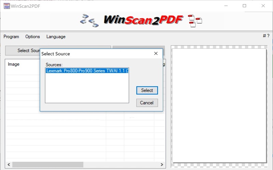This screenshot has width=273, height=170.
Task: Click the blank preview page area
Action: point(219,105)
